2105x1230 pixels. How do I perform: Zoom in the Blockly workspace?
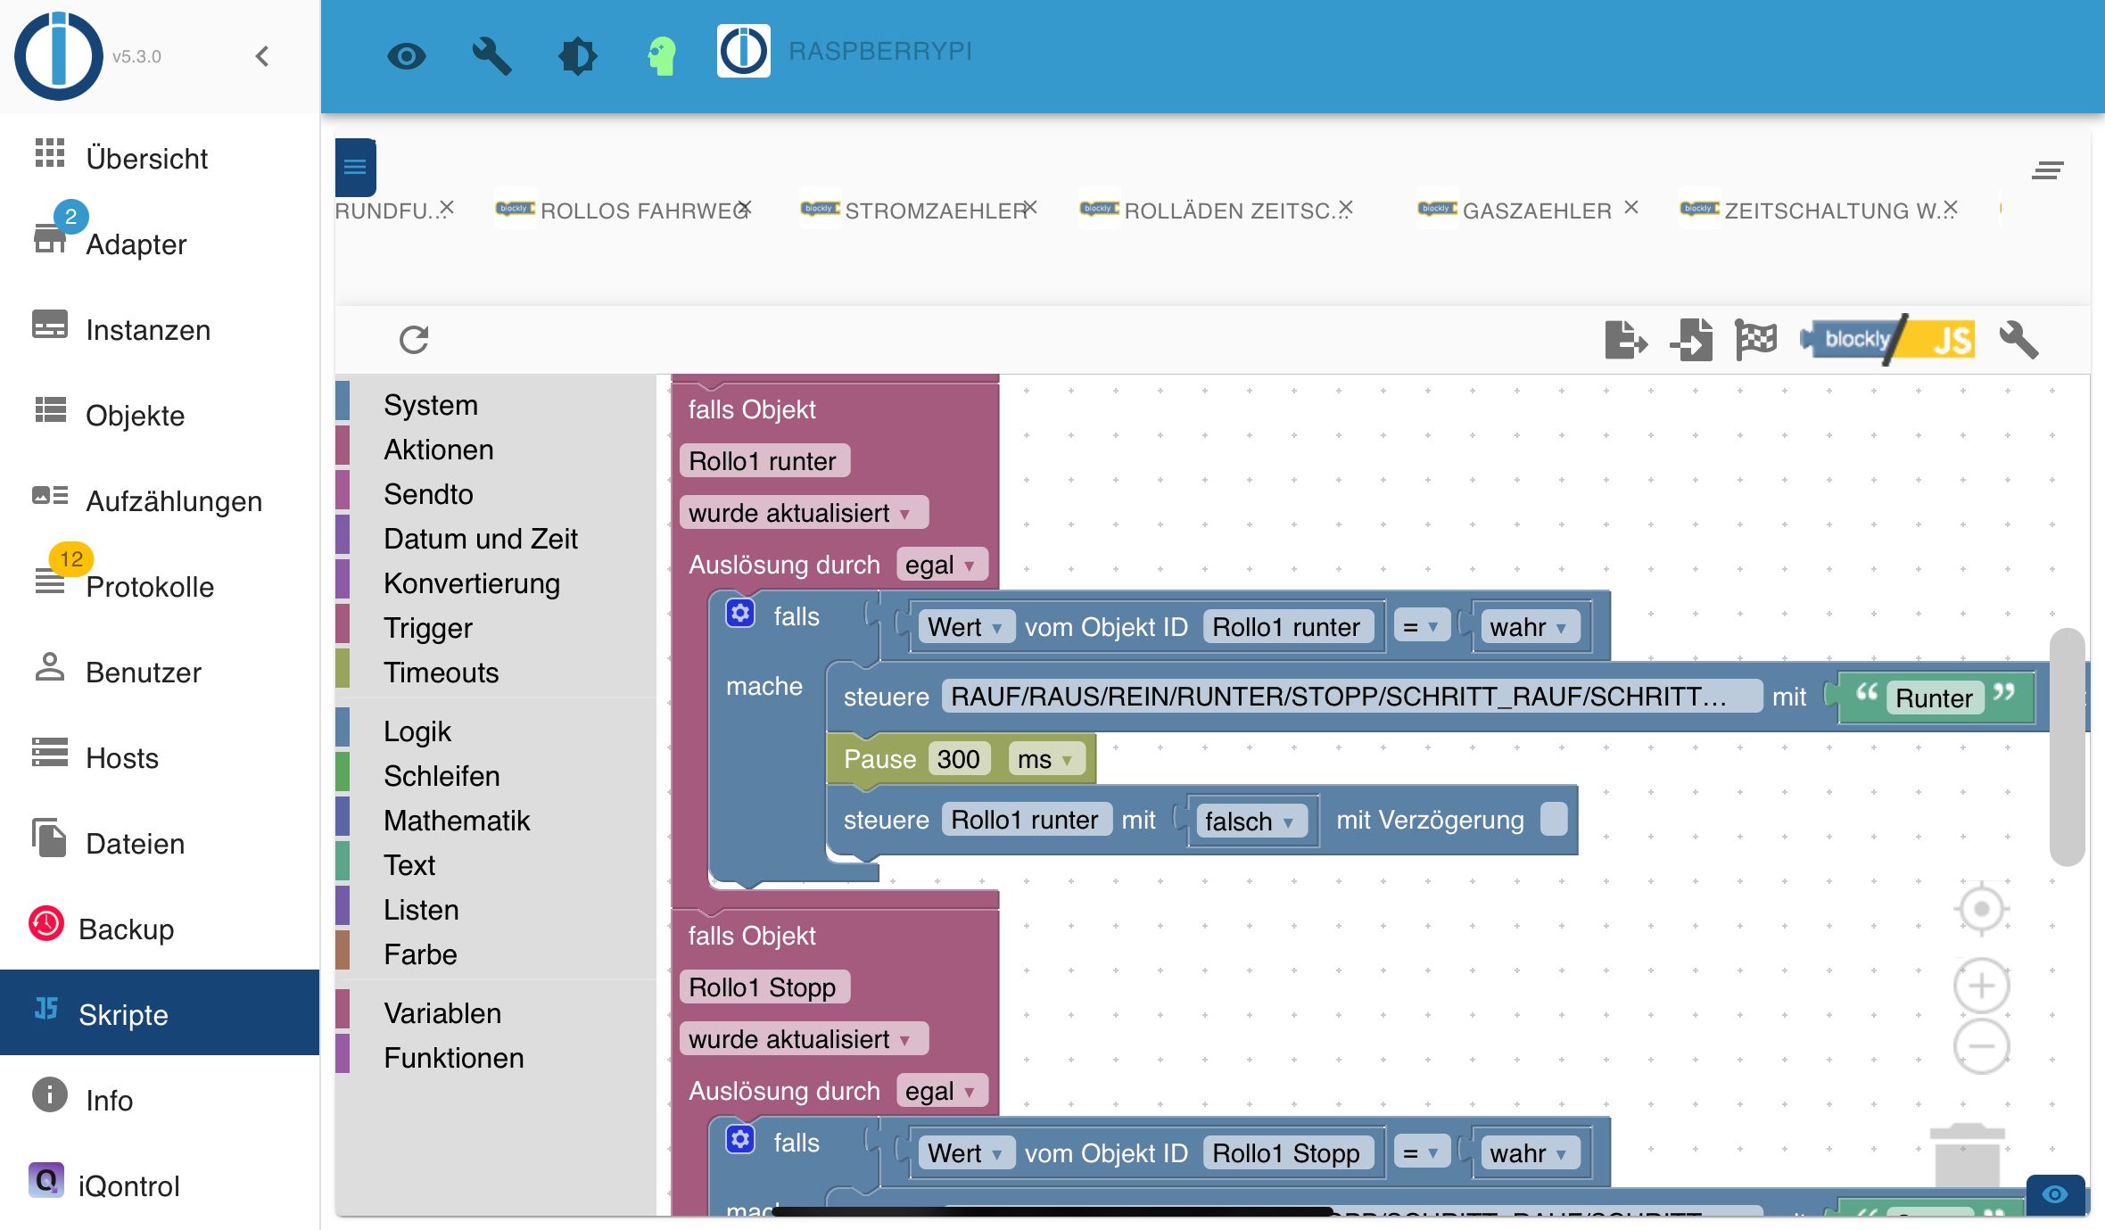[1981, 986]
